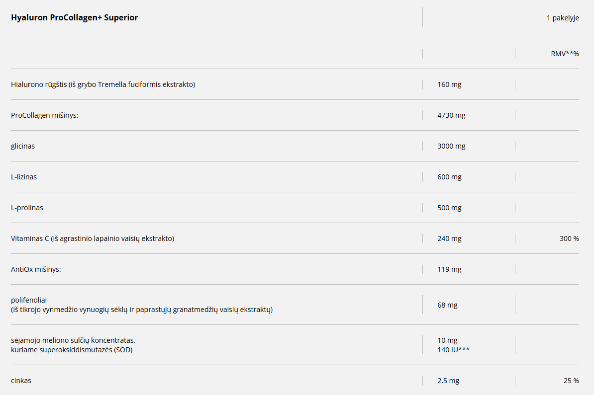Image resolution: width=594 pixels, height=395 pixels.
Task: Click the Hyaluron ProCollagen+ Superior heading
Action: click(75, 18)
